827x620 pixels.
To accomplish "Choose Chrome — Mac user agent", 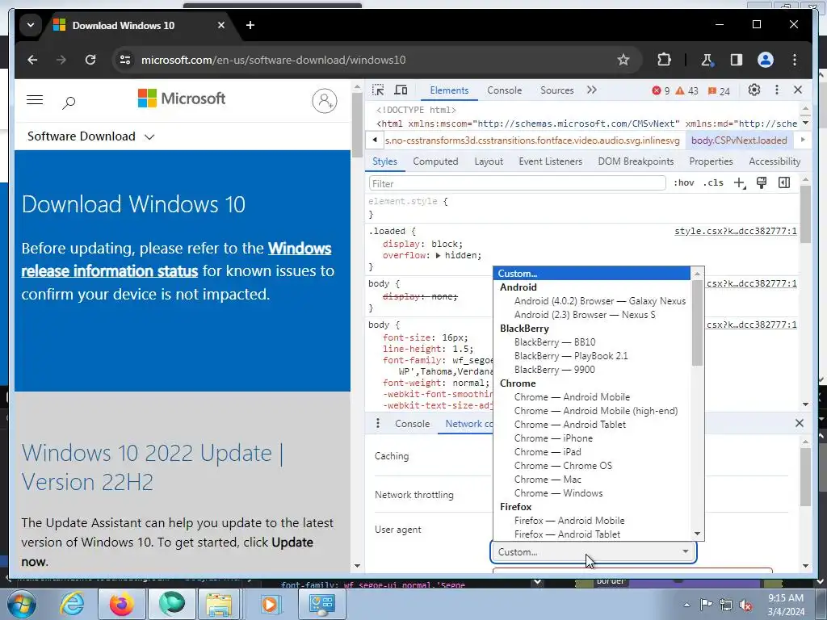I will tap(592, 480).
